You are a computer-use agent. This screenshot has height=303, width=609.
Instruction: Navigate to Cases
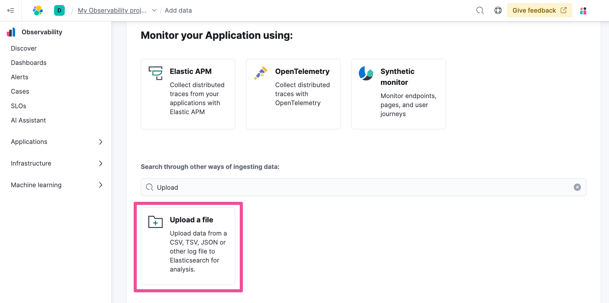20,91
